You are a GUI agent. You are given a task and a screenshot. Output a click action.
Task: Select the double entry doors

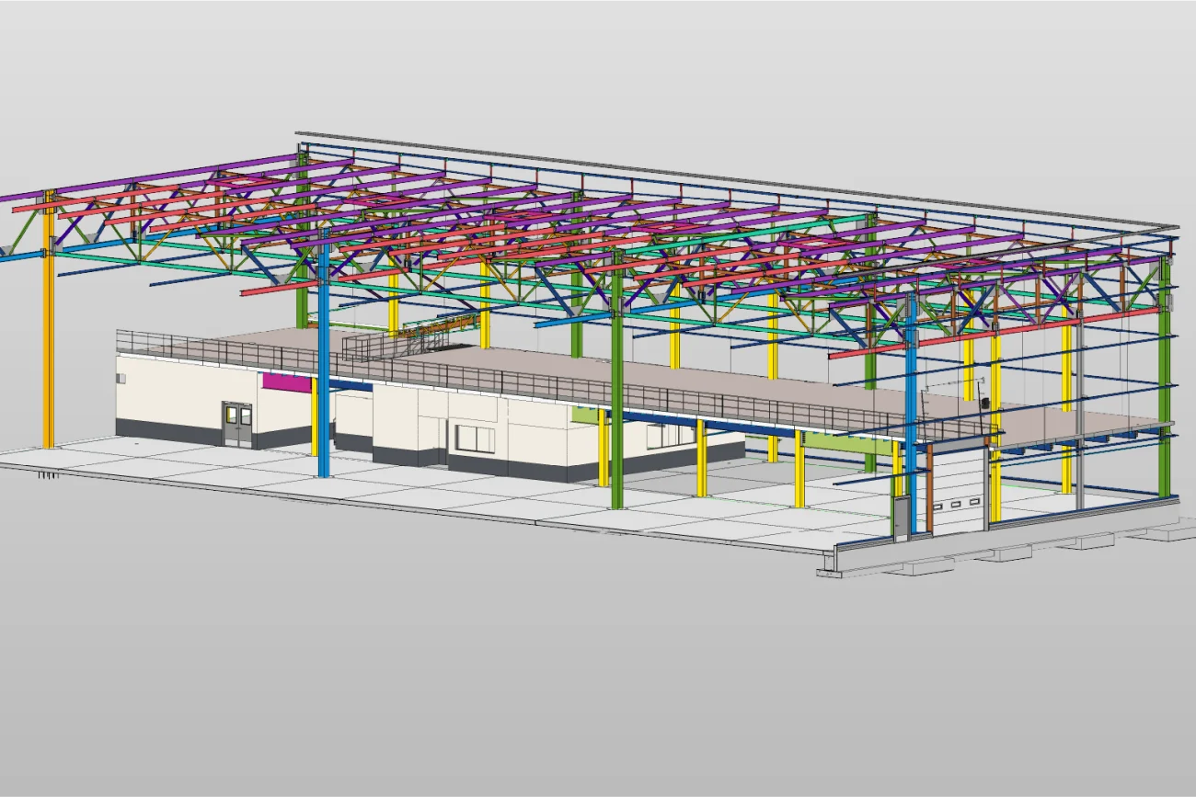pyautogui.click(x=236, y=421)
